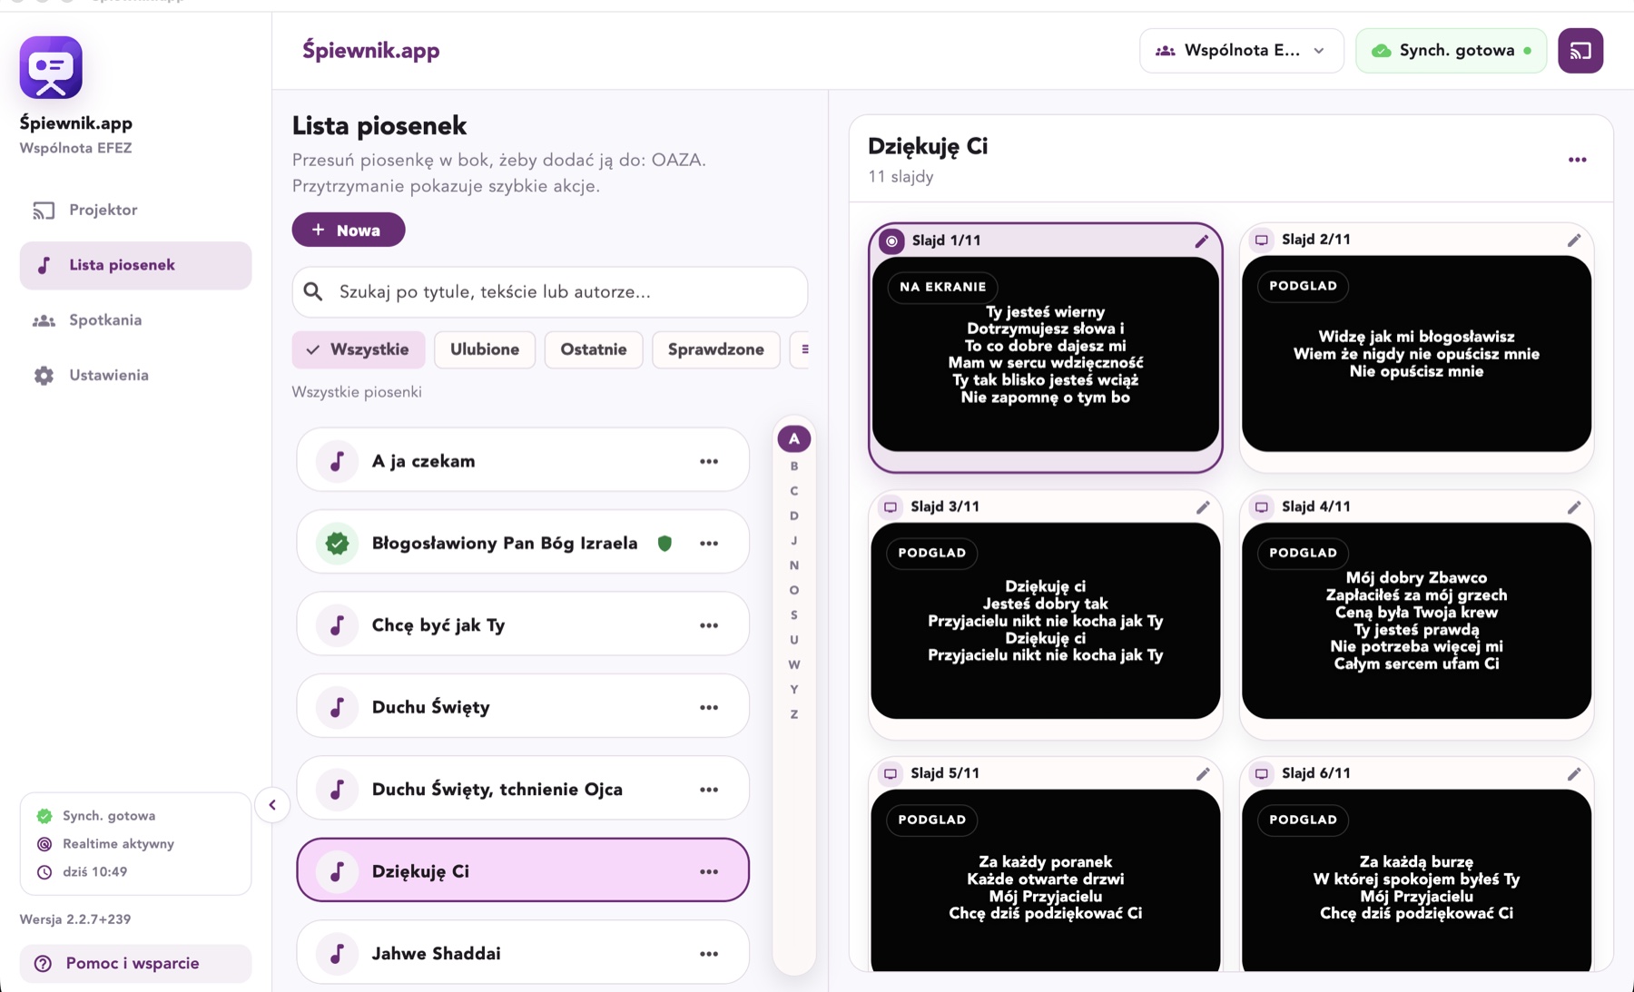Click the screen icon of Slajd 4/11
Viewport: 1634px width, 992px height.
click(1262, 506)
